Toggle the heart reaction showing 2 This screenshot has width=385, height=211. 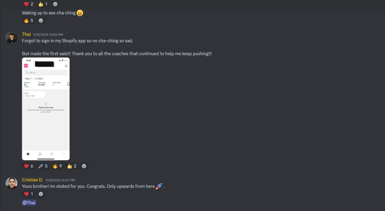click(x=29, y=4)
